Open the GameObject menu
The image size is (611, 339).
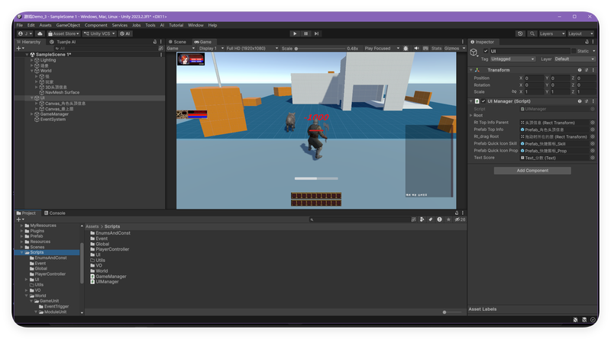click(68, 25)
